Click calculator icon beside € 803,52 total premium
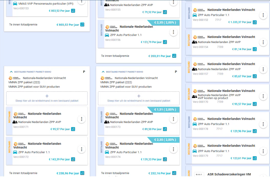 coord(82,25)
